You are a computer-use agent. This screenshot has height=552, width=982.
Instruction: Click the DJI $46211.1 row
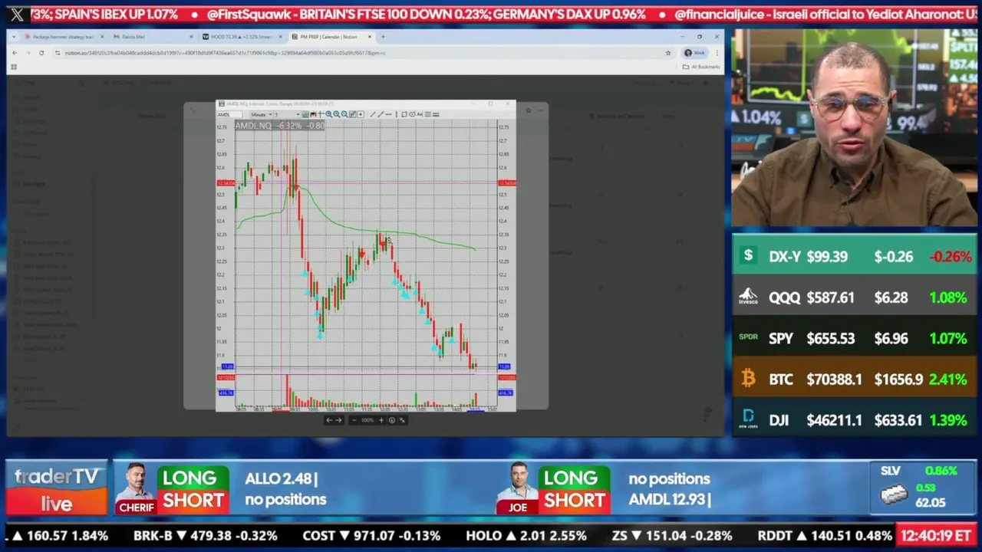pyautogui.click(x=854, y=420)
